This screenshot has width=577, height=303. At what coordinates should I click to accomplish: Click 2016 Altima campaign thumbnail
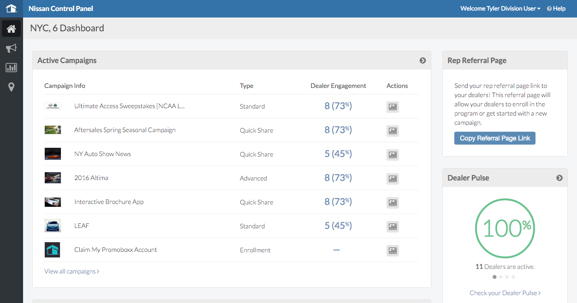pyautogui.click(x=53, y=178)
